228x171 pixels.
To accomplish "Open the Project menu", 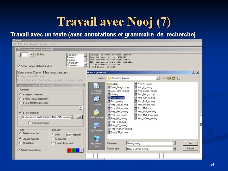I will (34, 44).
